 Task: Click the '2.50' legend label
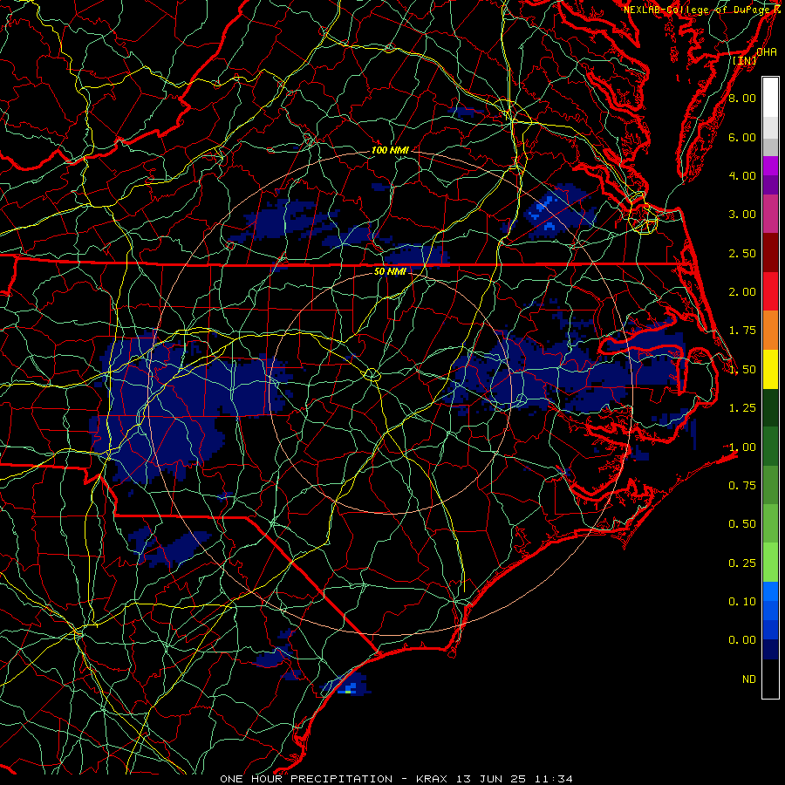(x=742, y=253)
